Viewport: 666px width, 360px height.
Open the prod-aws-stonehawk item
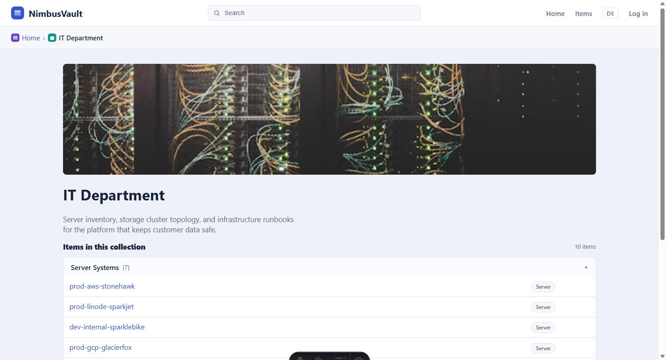tap(102, 286)
